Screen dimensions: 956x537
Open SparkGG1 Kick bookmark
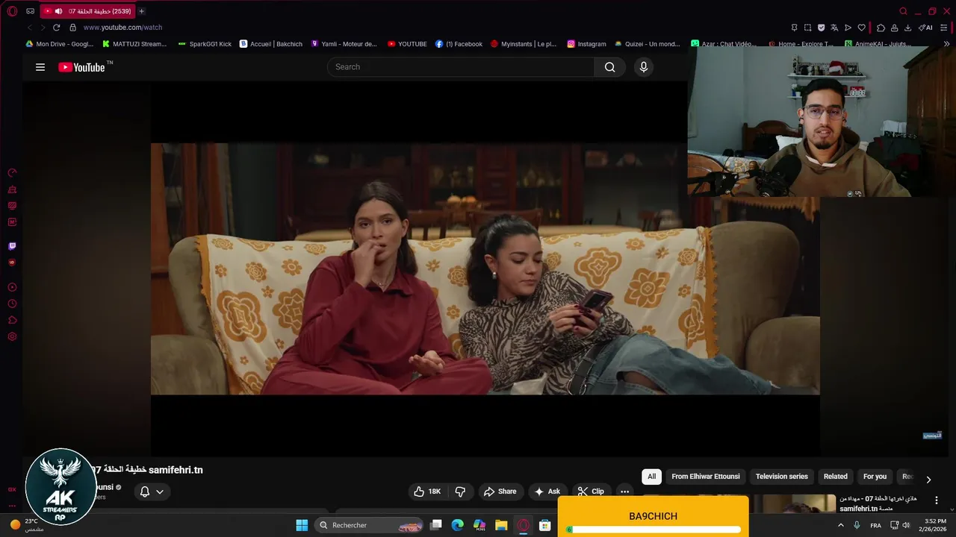[205, 44]
